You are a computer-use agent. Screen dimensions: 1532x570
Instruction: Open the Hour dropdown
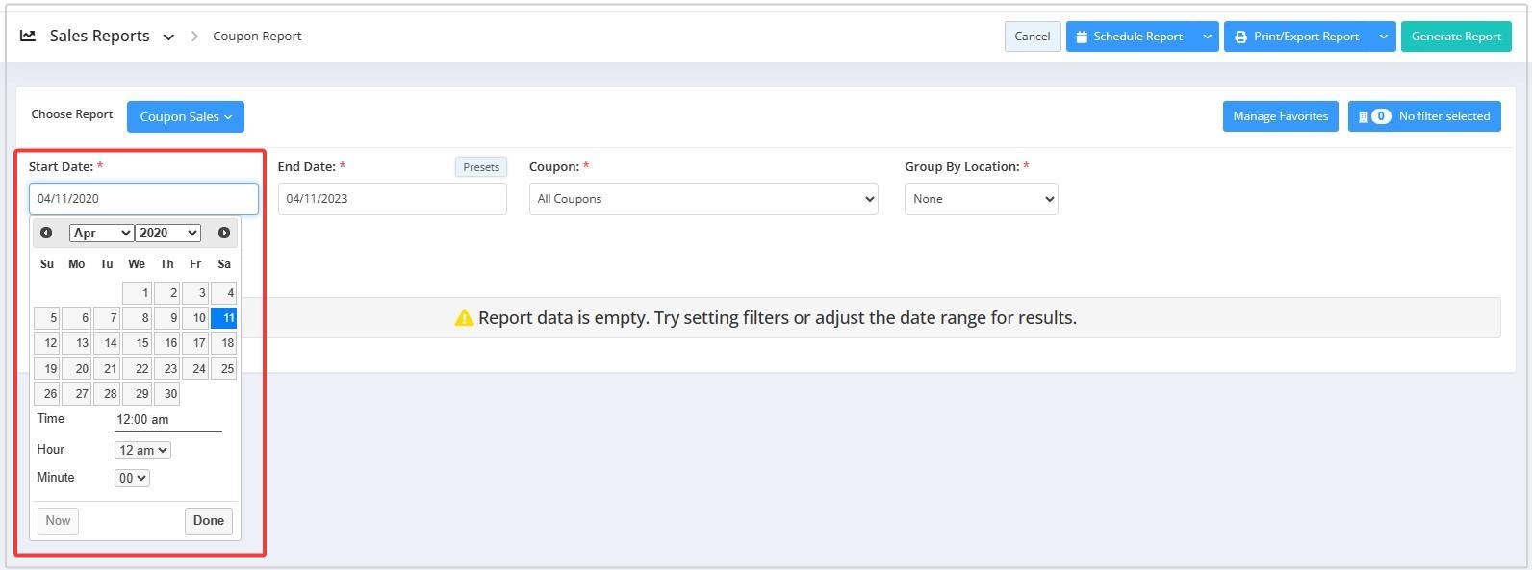coord(142,450)
